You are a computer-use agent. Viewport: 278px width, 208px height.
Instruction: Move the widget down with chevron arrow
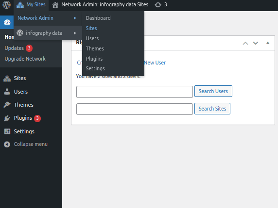pos(255,43)
